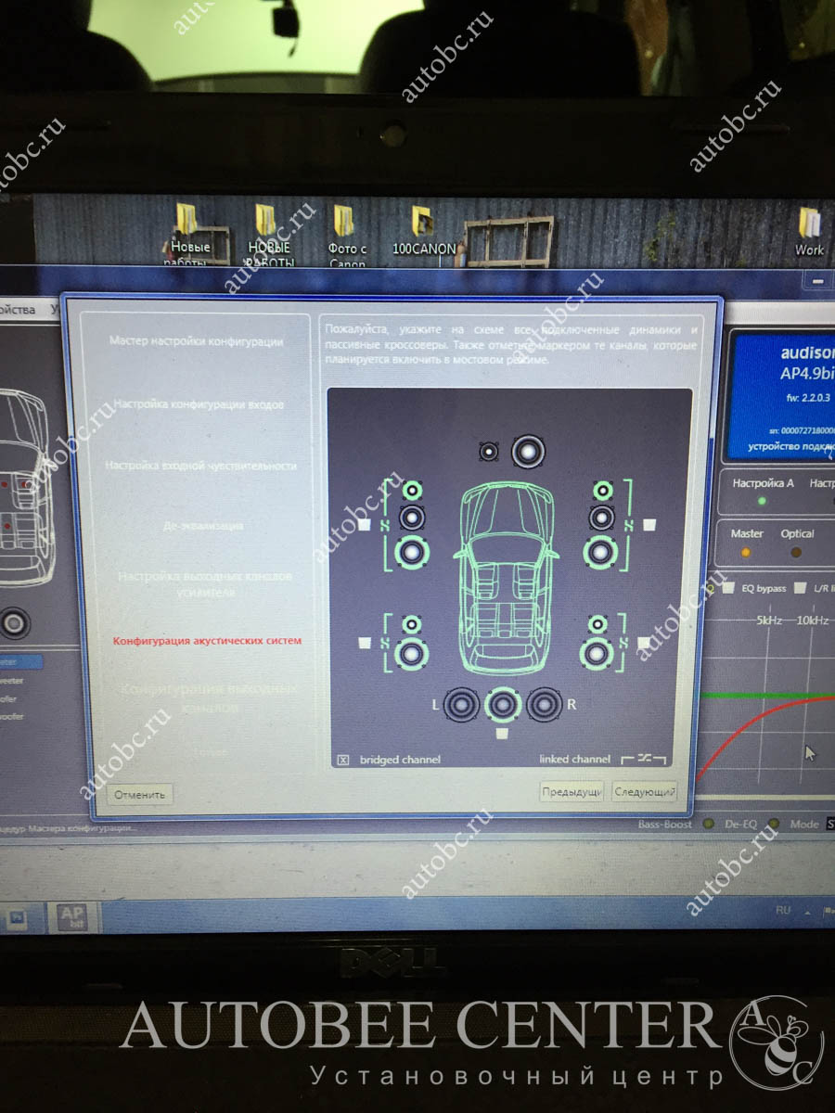This screenshot has height=1113, width=835.
Task: Click the Предыдущий button
Action: (572, 792)
